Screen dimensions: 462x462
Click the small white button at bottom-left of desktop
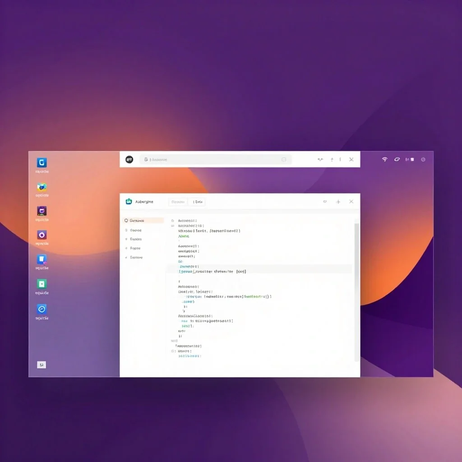42,365
